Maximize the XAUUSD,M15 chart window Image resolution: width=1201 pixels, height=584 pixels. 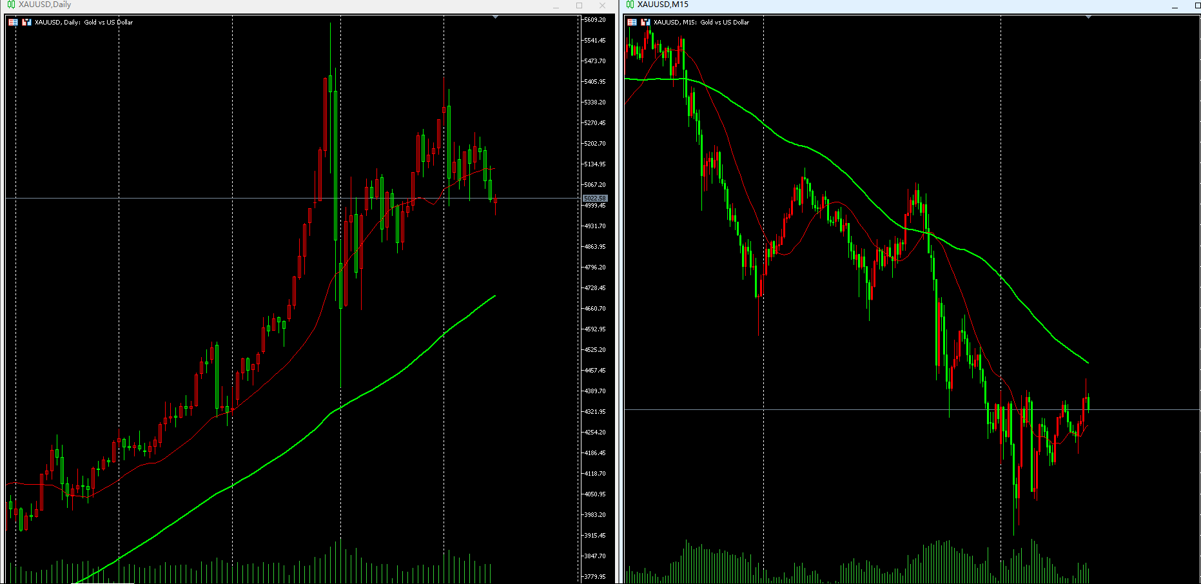[x=1197, y=6]
